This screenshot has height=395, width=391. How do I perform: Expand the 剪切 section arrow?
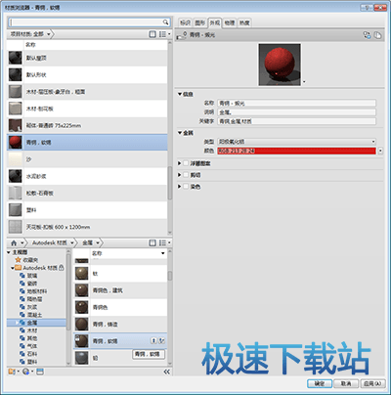179,175
